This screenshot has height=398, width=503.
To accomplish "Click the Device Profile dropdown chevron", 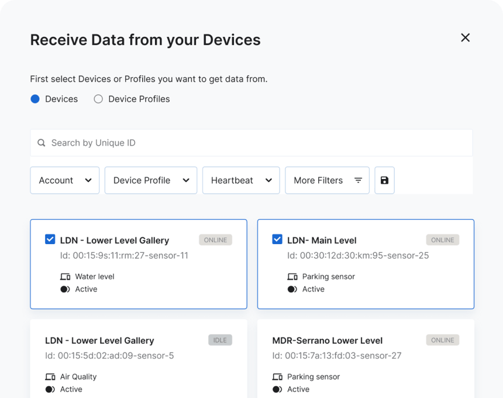I will 186,180.
